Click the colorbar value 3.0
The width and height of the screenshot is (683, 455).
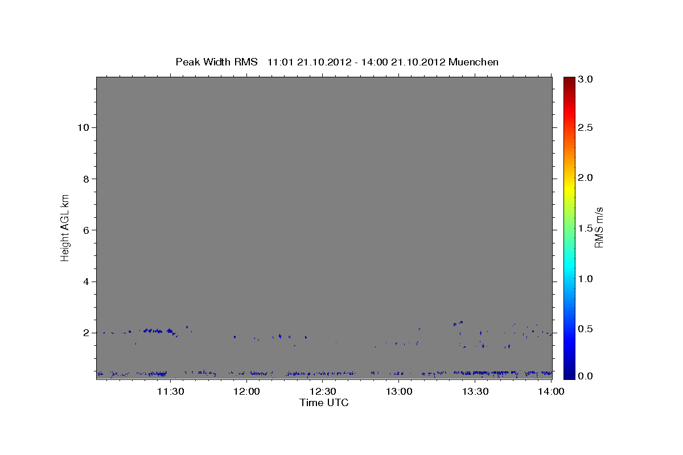coord(586,80)
